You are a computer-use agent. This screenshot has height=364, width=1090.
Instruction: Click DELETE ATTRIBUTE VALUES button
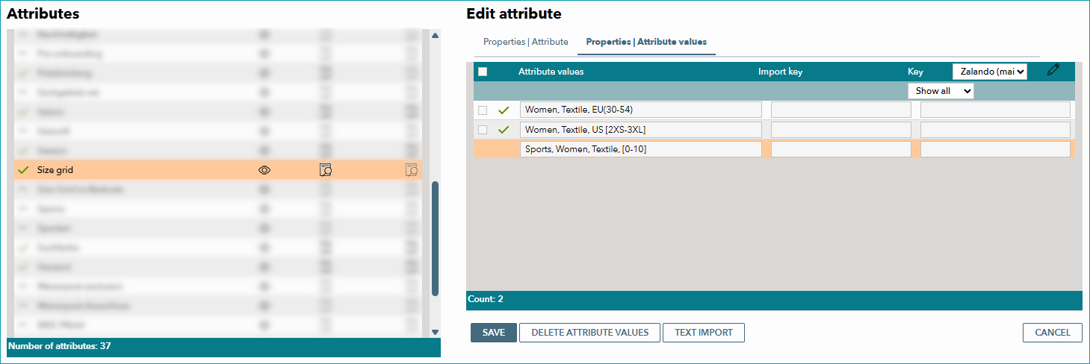[589, 333]
